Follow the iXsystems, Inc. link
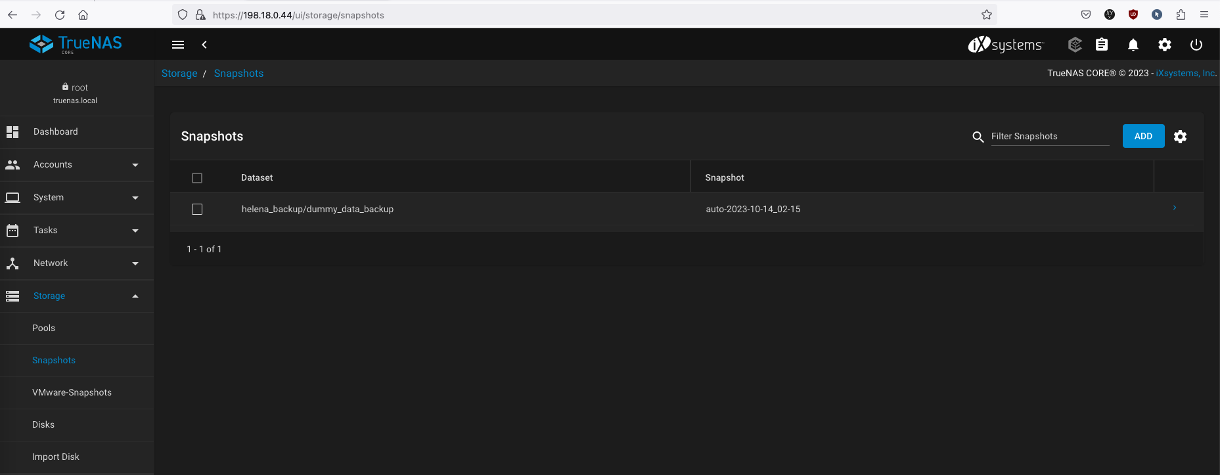This screenshot has width=1220, height=475. 1185,73
